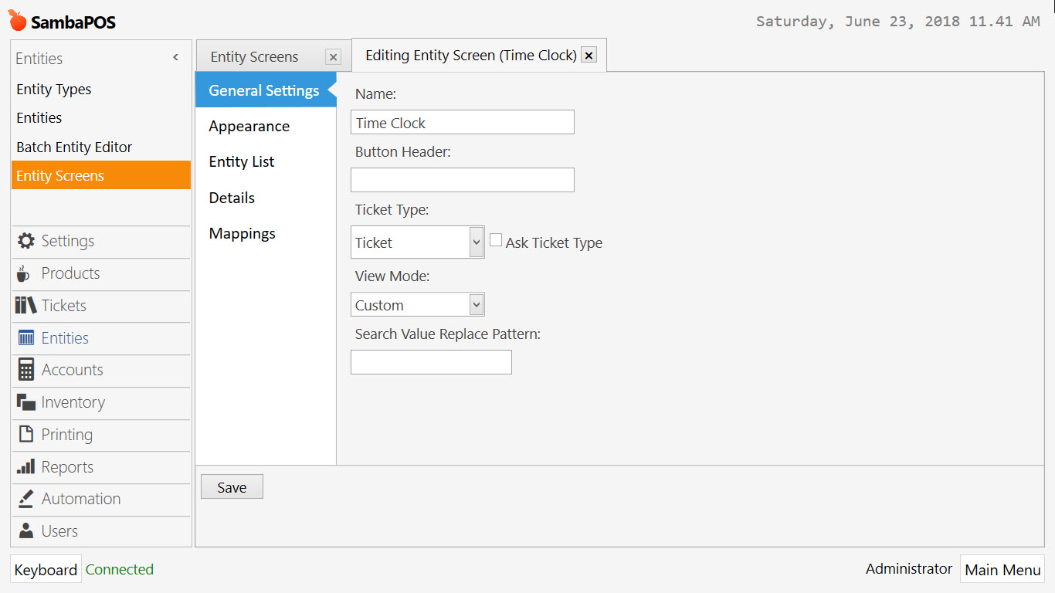Image resolution: width=1055 pixels, height=593 pixels.
Task: Switch to the Entity Screens tab
Action: coord(255,56)
